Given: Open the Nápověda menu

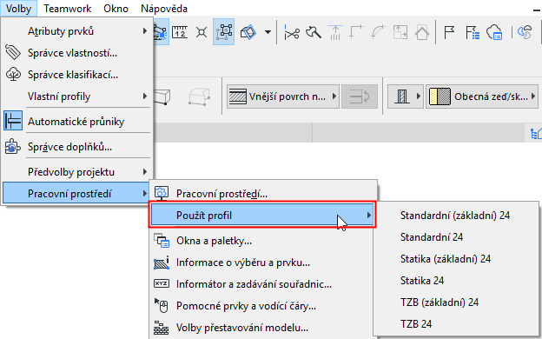Looking at the screenshot, I should click(x=164, y=9).
